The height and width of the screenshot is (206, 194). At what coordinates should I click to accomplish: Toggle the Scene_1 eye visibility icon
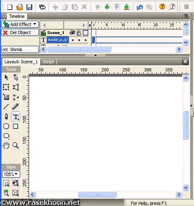pyautogui.click(x=72, y=33)
